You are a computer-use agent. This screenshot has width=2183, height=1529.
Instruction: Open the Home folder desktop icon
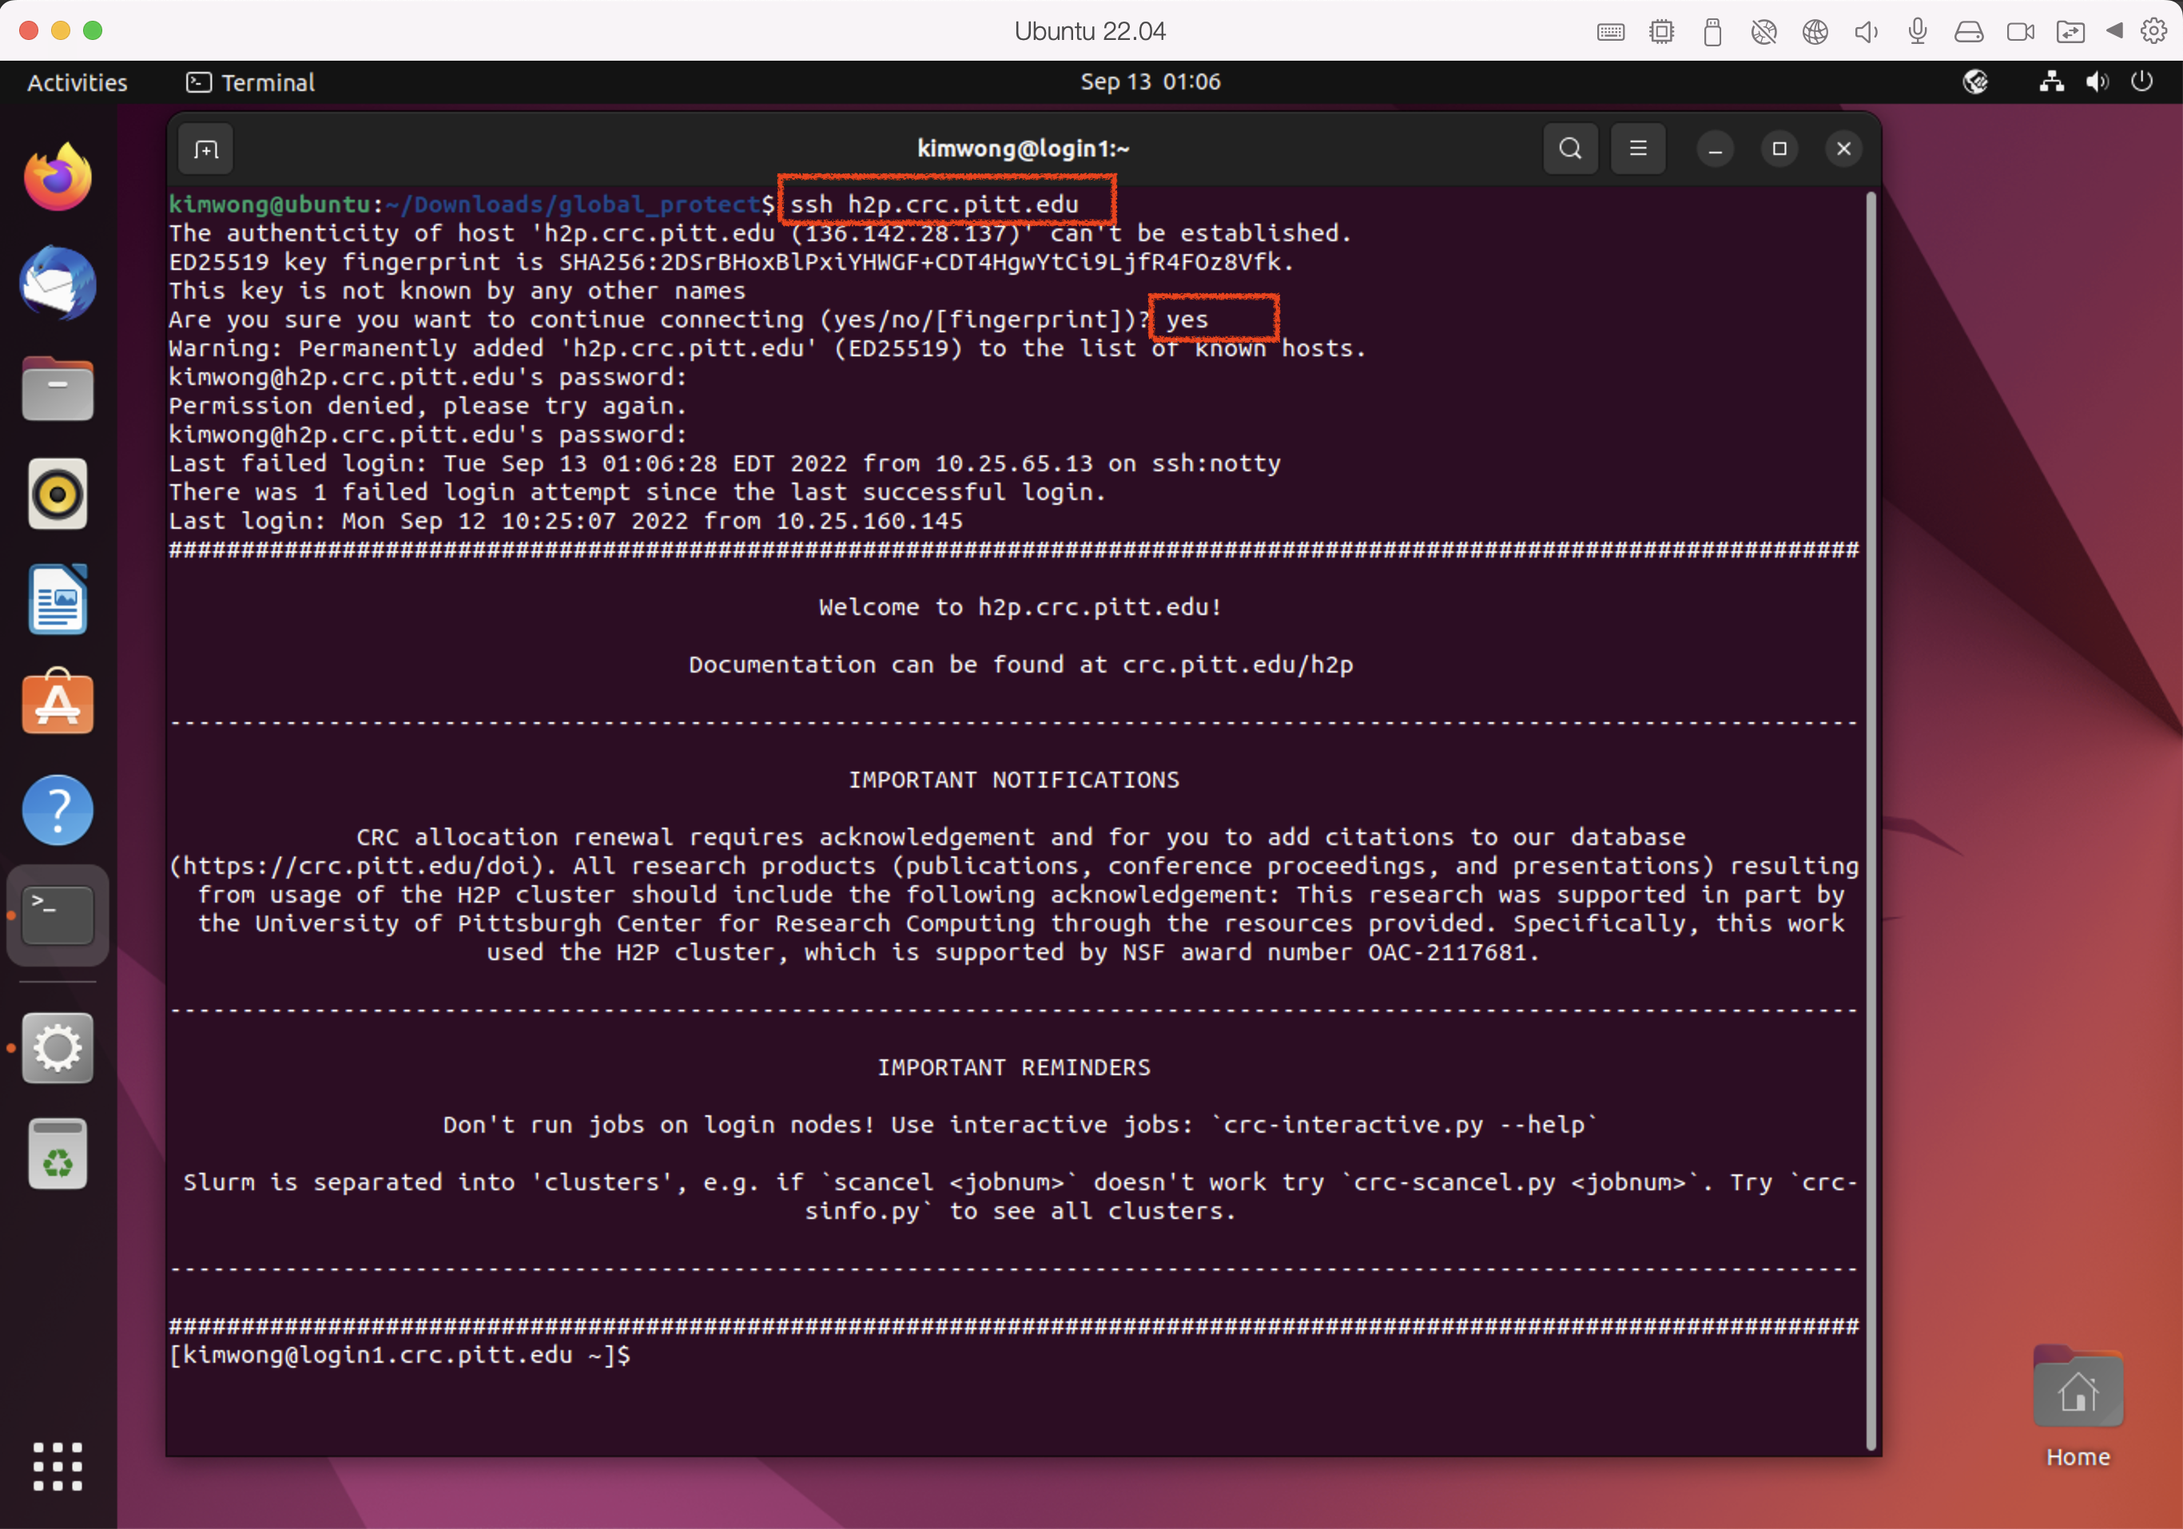click(2078, 1407)
